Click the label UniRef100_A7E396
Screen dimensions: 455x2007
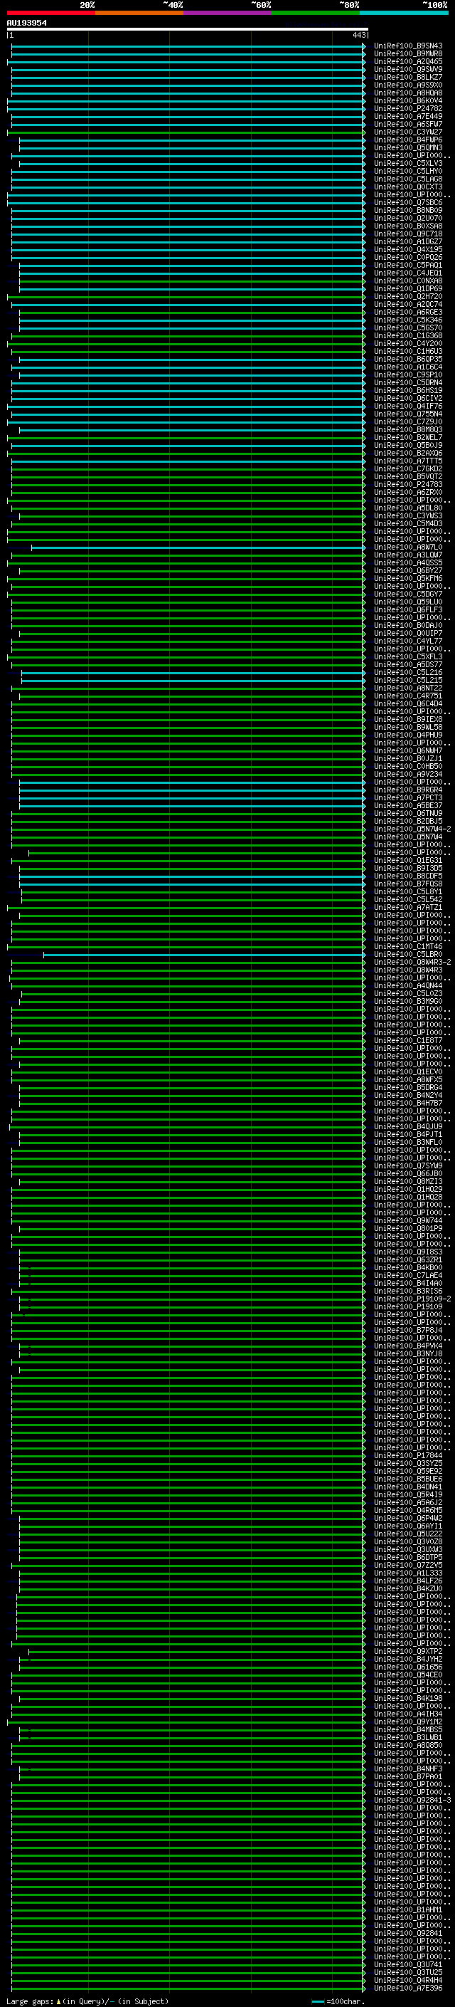[x=408, y=1988]
